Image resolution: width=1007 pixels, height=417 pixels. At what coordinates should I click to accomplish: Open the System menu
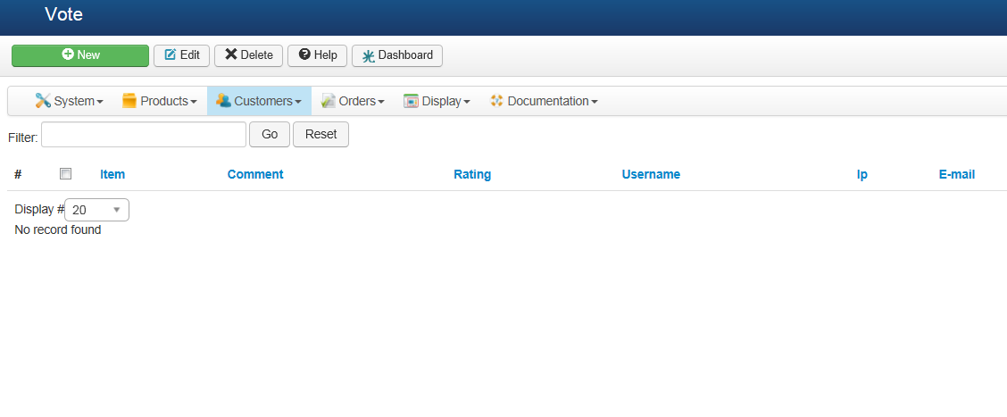(69, 101)
